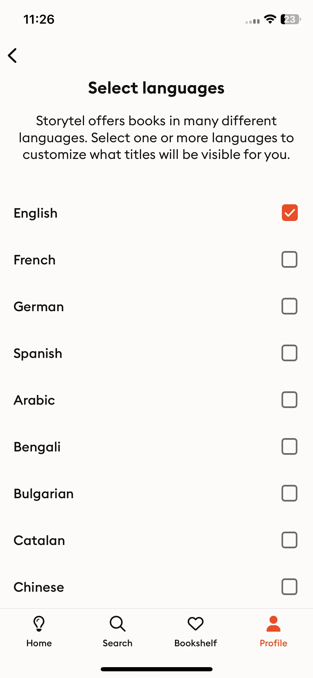Tap the Search tab label
The image size is (313, 678).
tap(117, 643)
